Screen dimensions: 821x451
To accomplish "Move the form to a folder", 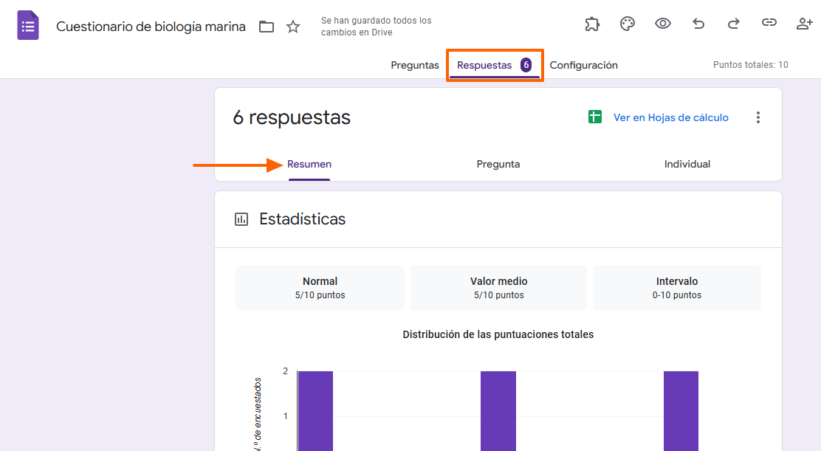I will [x=266, y=26].
